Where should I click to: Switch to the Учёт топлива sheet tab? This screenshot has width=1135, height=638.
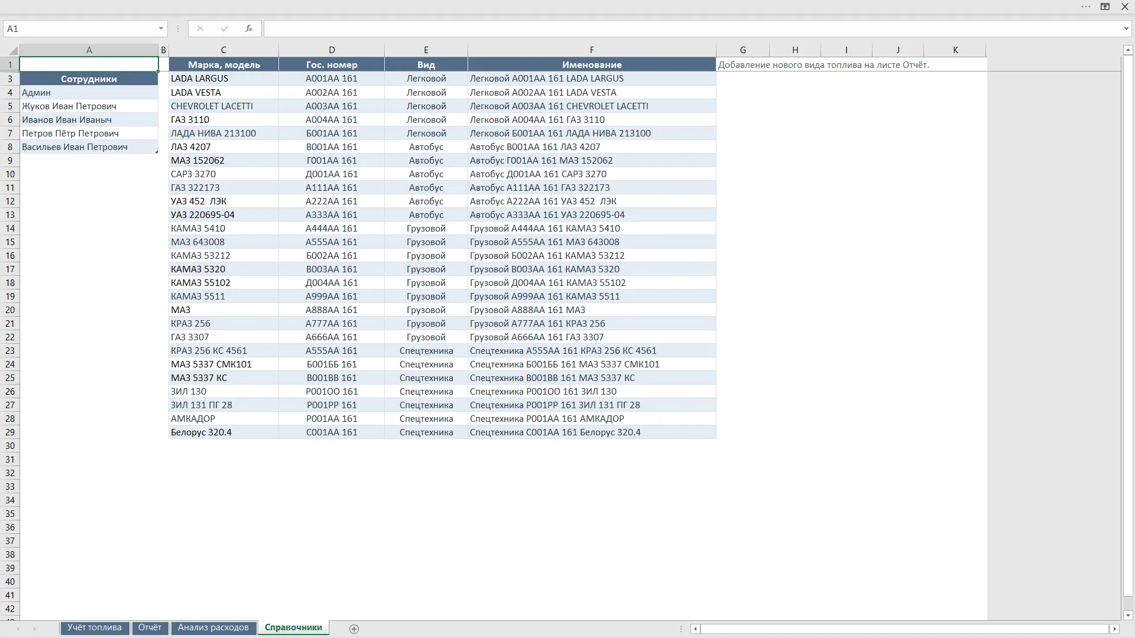(95, 628)
